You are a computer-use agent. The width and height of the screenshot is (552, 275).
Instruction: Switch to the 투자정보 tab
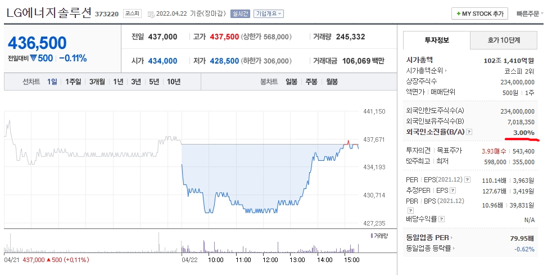[x=437, y=40]
